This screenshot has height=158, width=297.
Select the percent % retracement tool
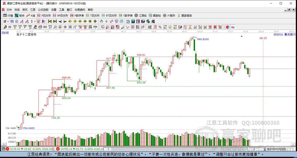point(160,27)
